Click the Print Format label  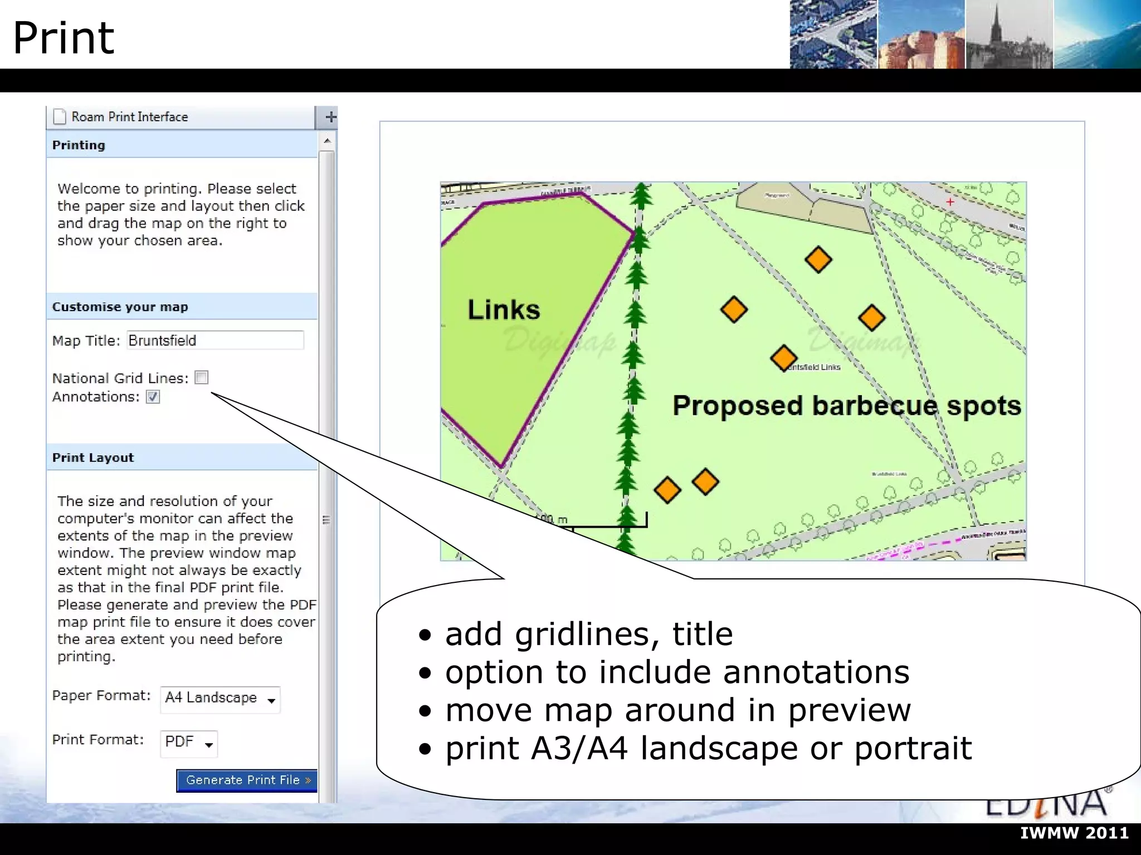point(98,740)
